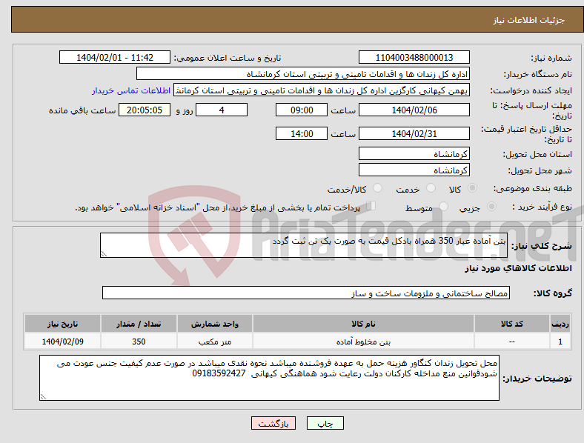This screenshot has height=443, width=584.
Task: Click the resize handle of شرح کلی نیاز box
Action: [104, 254]
